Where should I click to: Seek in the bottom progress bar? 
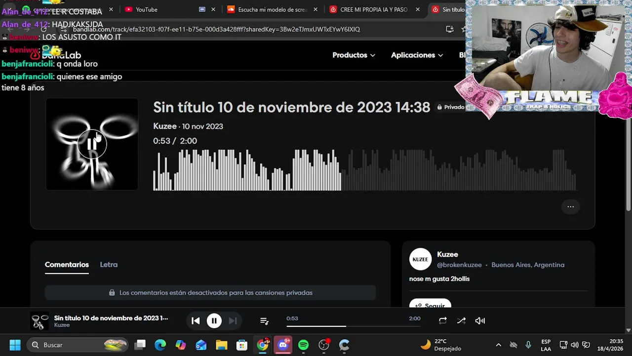(x=353, y=326)
